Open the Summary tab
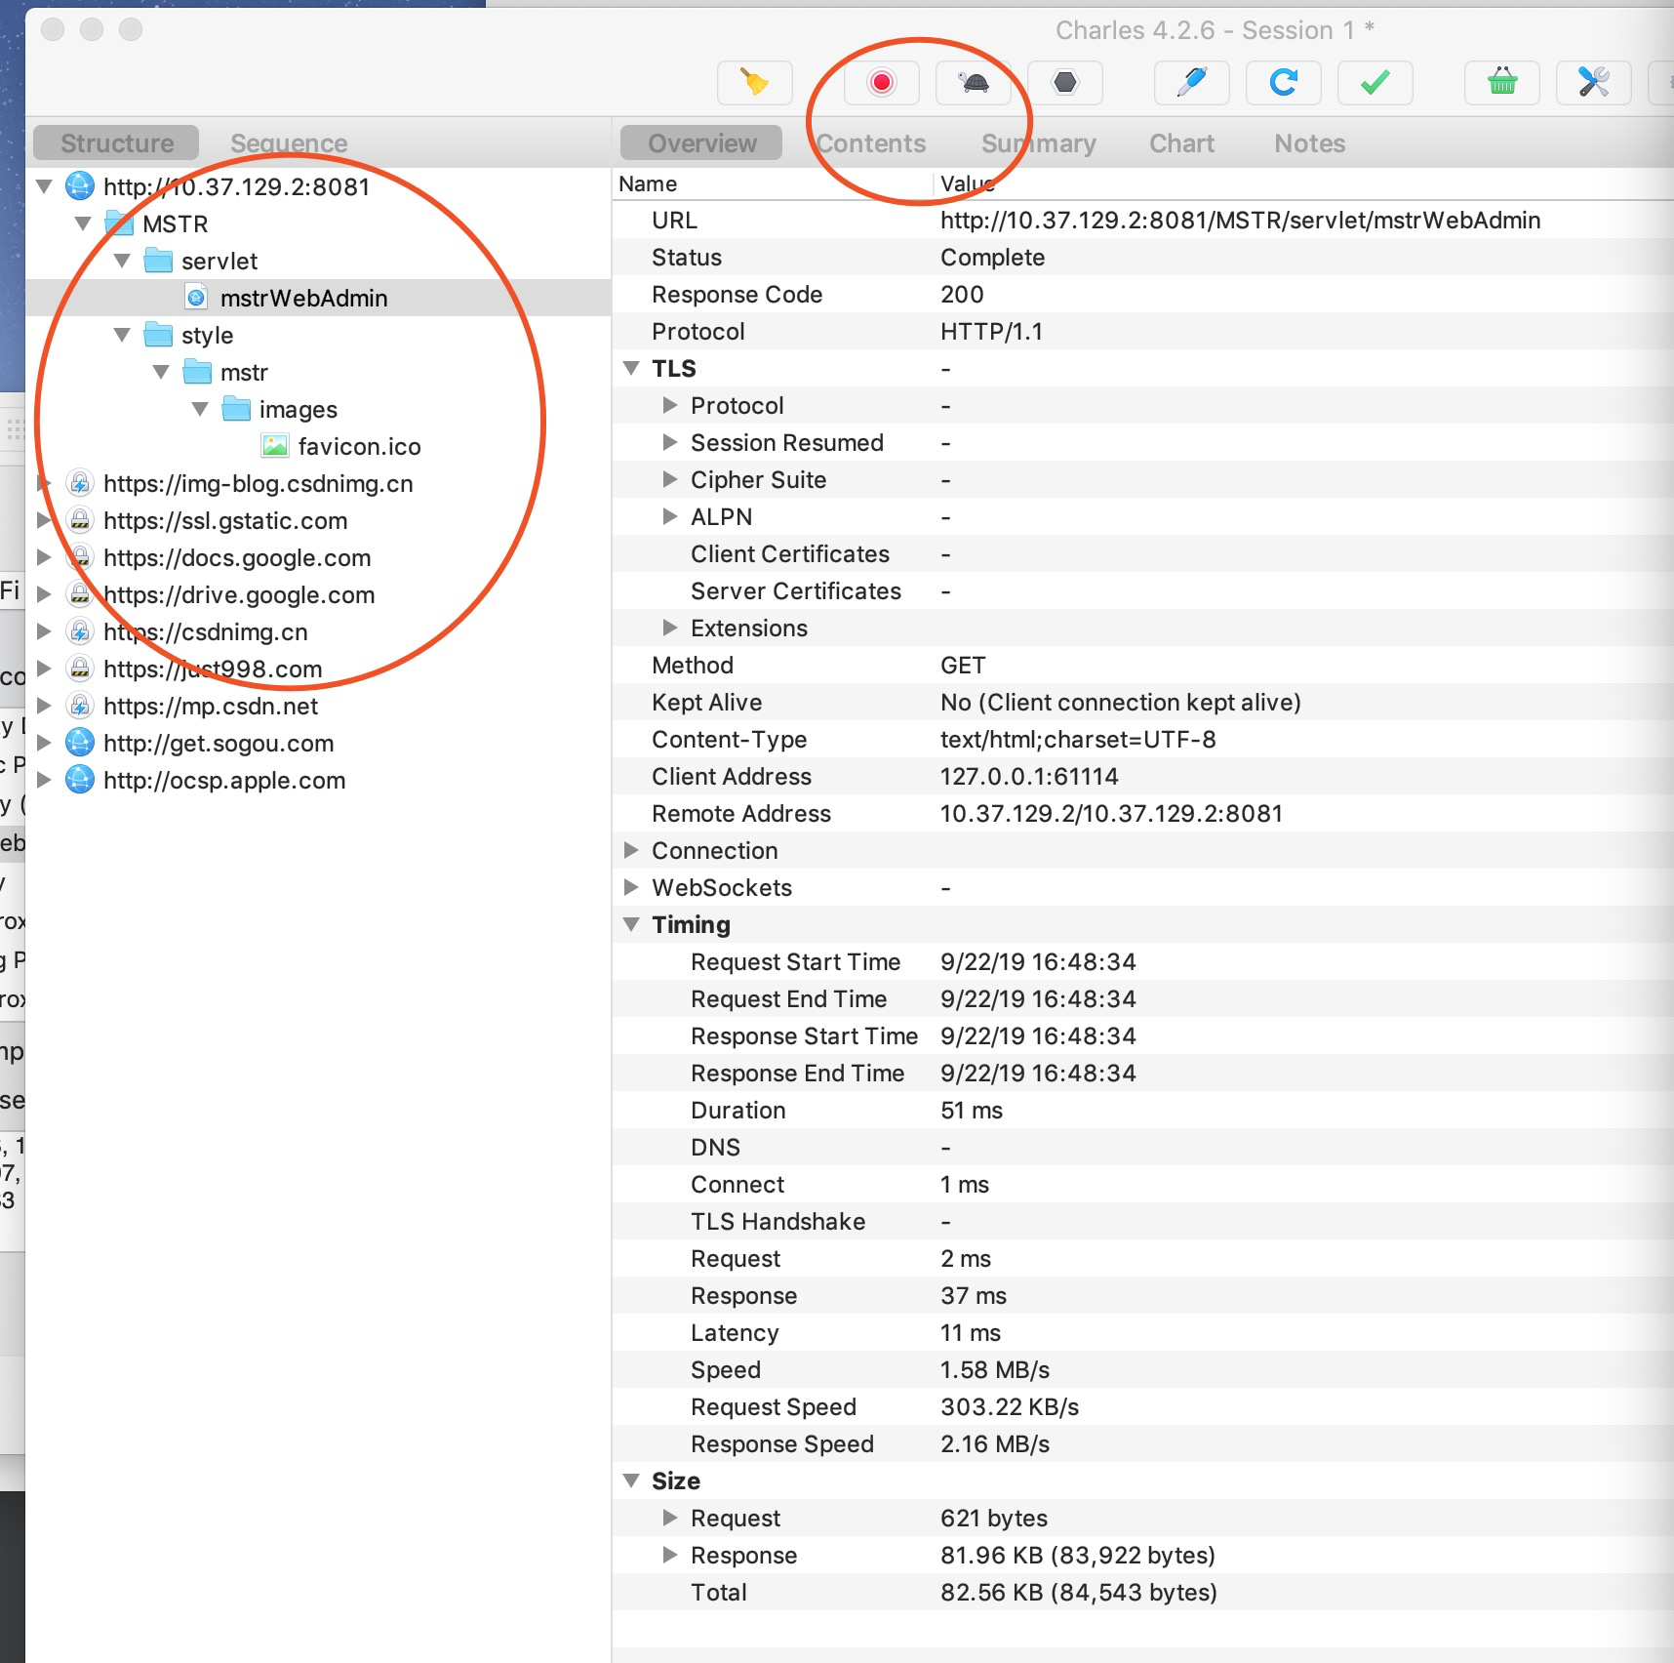The height and width of the screenshot is (1663, 1674). tap(1038, 143)
